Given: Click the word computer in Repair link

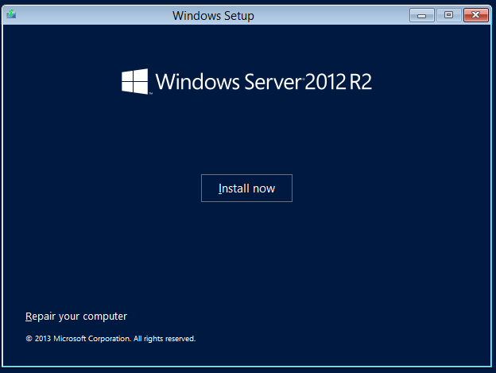Looking at the screenshot, I should point(106,316).
